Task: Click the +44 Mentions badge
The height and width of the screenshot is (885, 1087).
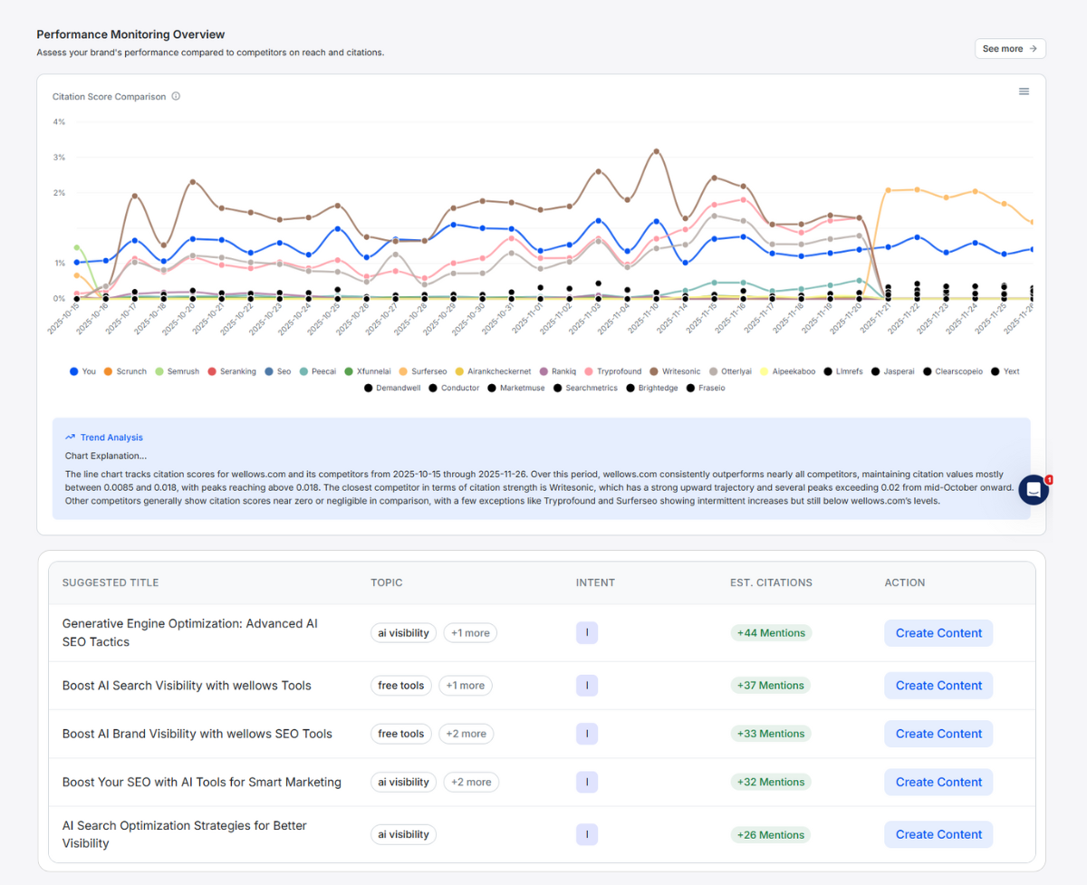Action: [771, 633]
